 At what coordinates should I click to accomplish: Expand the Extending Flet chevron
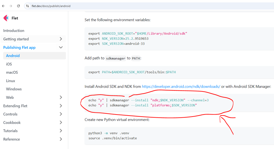pyautogui.click(x=61, y=106)
